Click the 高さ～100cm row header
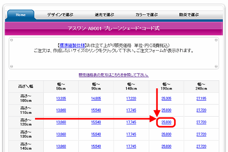This screenshot has width=228, height=152. pyautogui.click(x=26, y=98)
